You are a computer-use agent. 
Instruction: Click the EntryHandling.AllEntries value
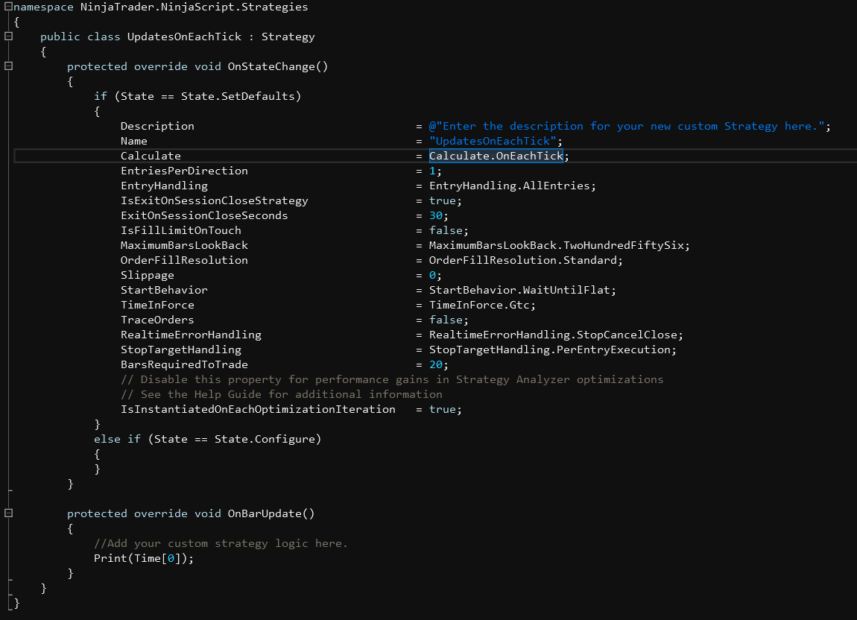pyautogui.click(x=511, y=186)
